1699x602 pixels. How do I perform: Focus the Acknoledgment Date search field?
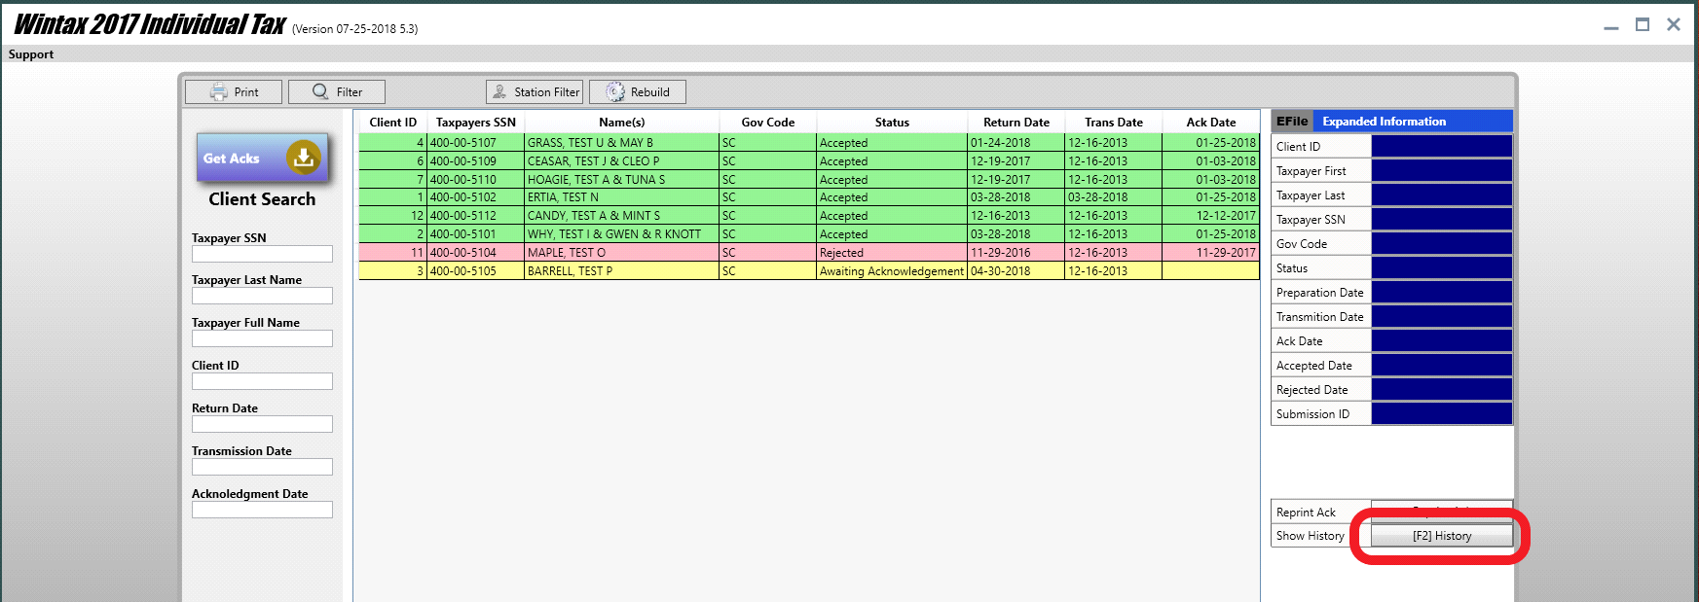coord(262,510)
